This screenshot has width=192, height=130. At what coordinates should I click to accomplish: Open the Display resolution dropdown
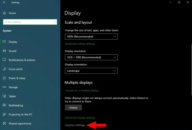click(x=91, y=58)
